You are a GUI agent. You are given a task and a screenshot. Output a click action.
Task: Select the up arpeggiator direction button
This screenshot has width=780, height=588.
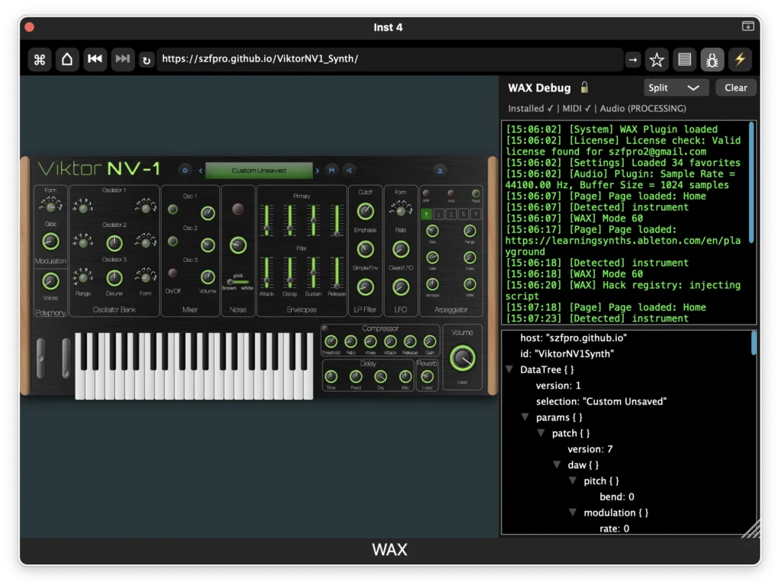[427, 214]
